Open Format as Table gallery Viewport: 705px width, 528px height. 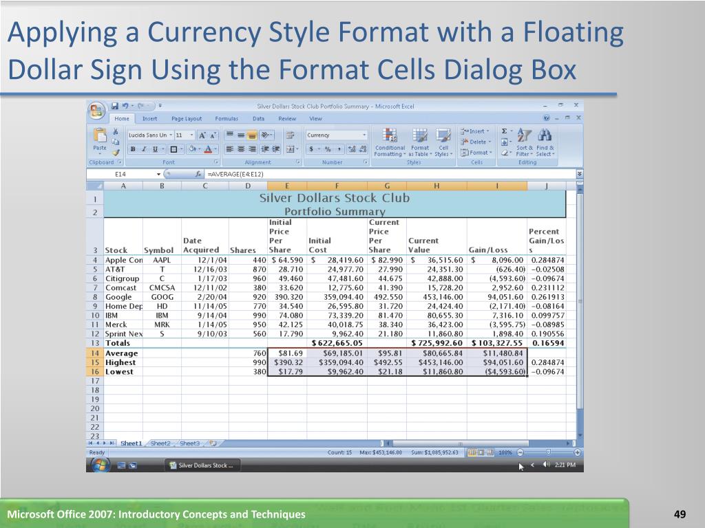tap(420, 142)
